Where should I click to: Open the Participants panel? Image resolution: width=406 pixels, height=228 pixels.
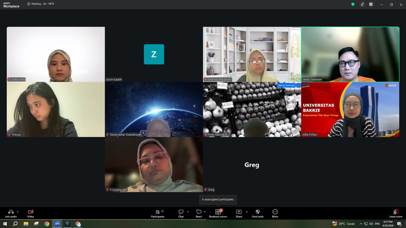point(158,213)
